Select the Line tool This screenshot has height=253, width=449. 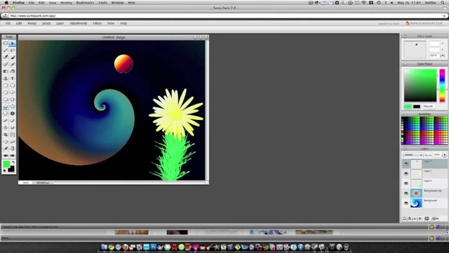[5, 120]
